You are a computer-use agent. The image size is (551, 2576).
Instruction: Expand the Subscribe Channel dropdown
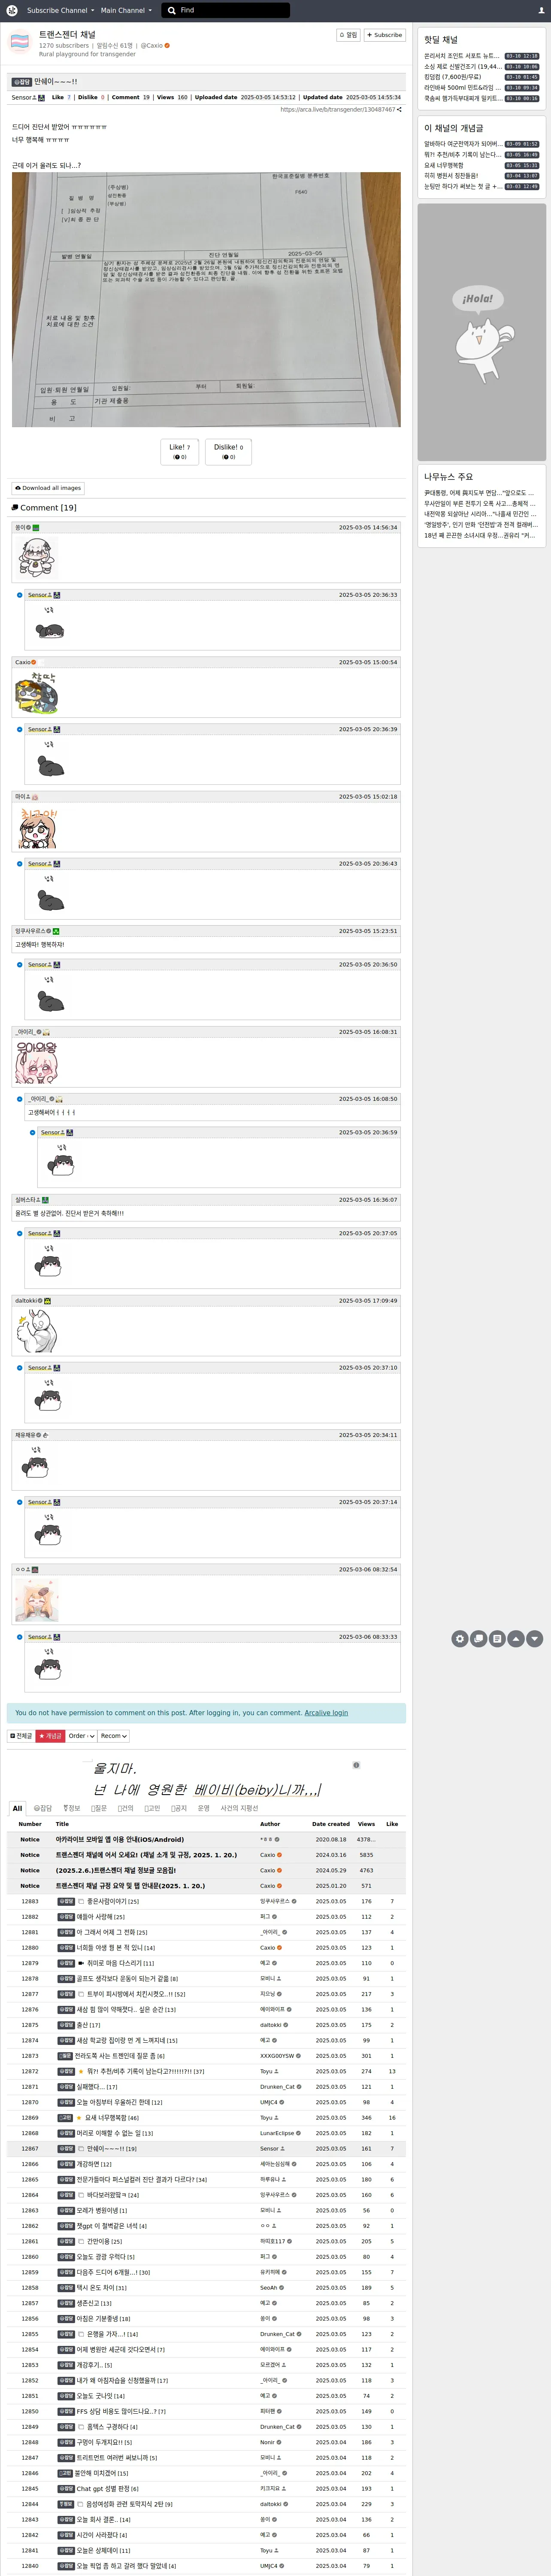point(60,10)
